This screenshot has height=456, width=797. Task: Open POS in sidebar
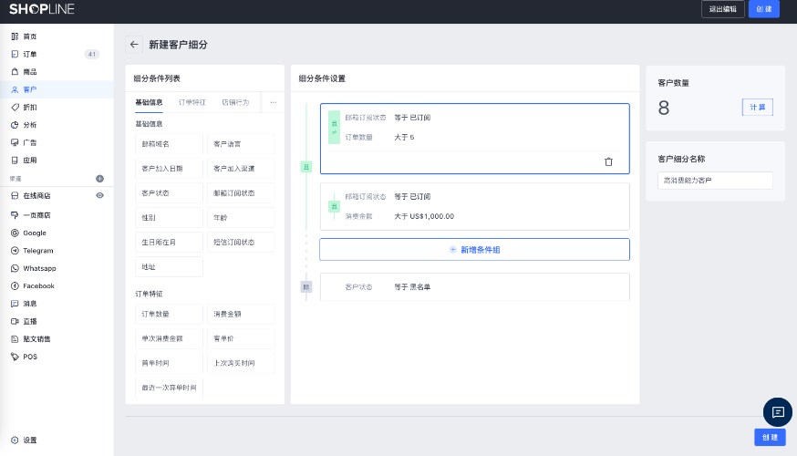tap(29, 357)
